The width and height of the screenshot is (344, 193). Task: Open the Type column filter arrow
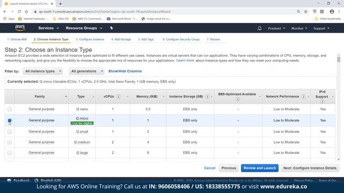[93, 96]
